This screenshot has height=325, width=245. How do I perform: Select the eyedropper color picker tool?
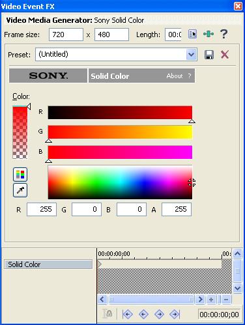coord(20,190)
